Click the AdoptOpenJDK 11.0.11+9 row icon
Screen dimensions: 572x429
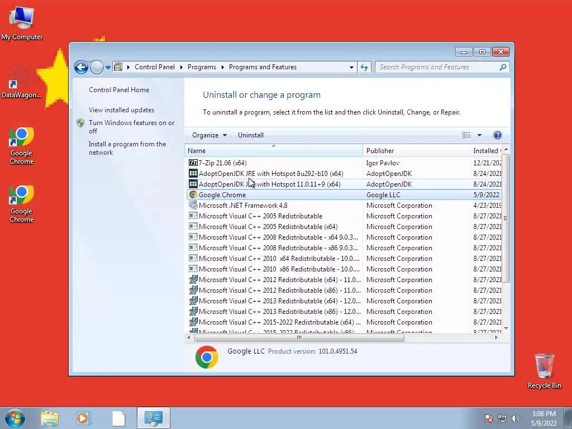193,184
